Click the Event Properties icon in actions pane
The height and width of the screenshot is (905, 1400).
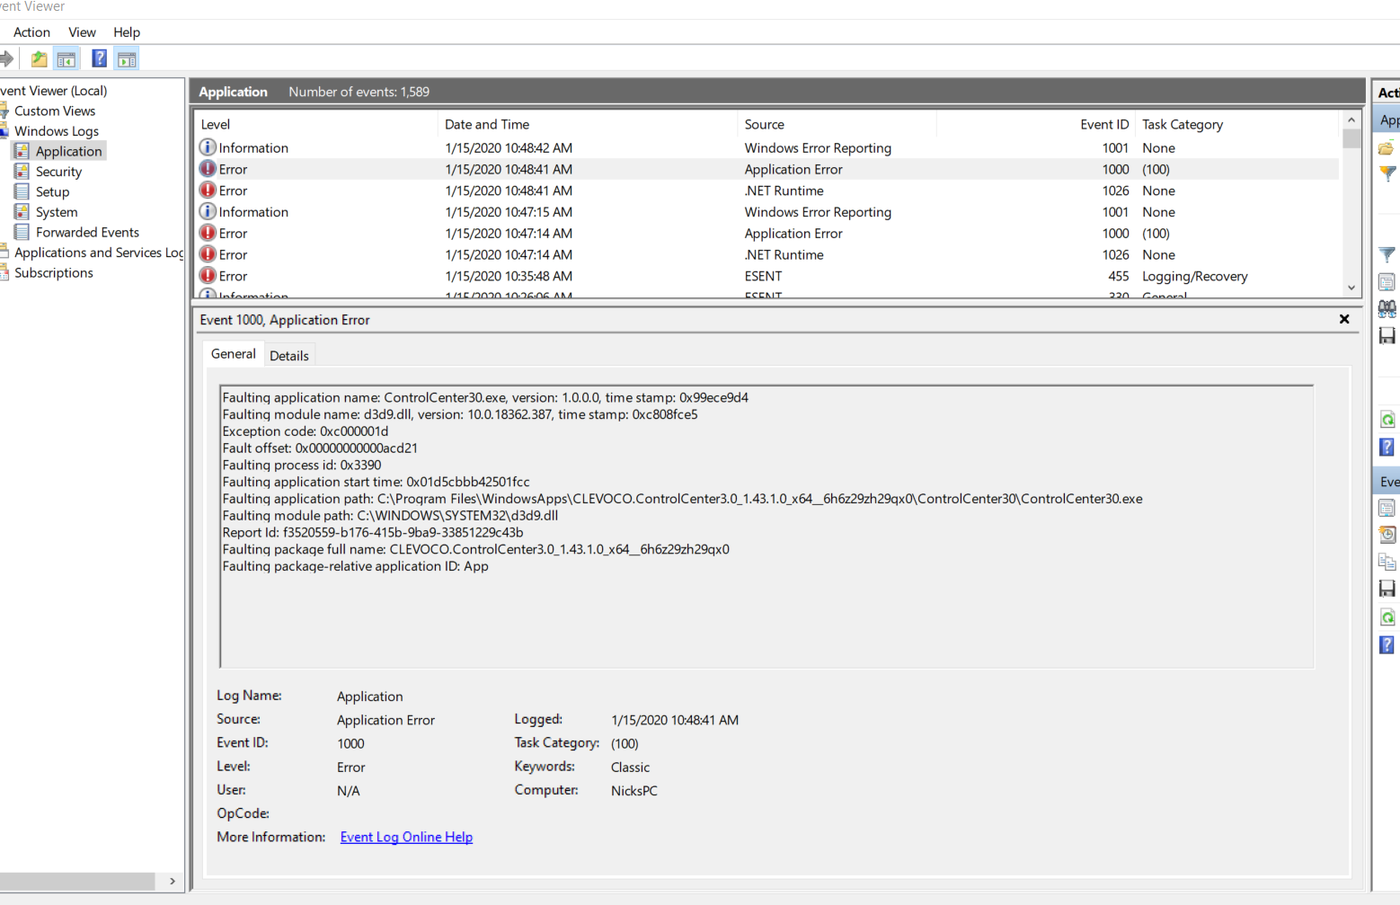coord(1387,508)
